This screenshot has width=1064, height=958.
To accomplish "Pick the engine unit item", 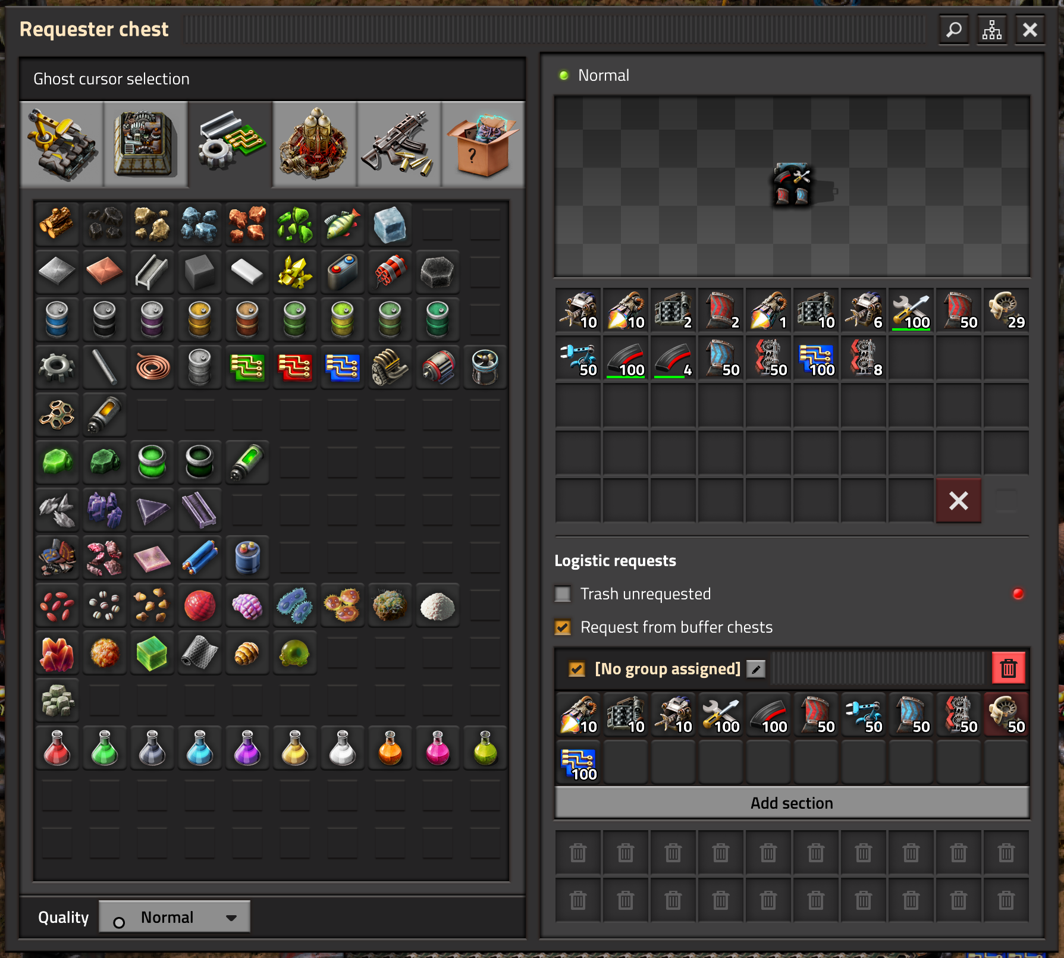I will pyautogui.click(x=390, y=367).
